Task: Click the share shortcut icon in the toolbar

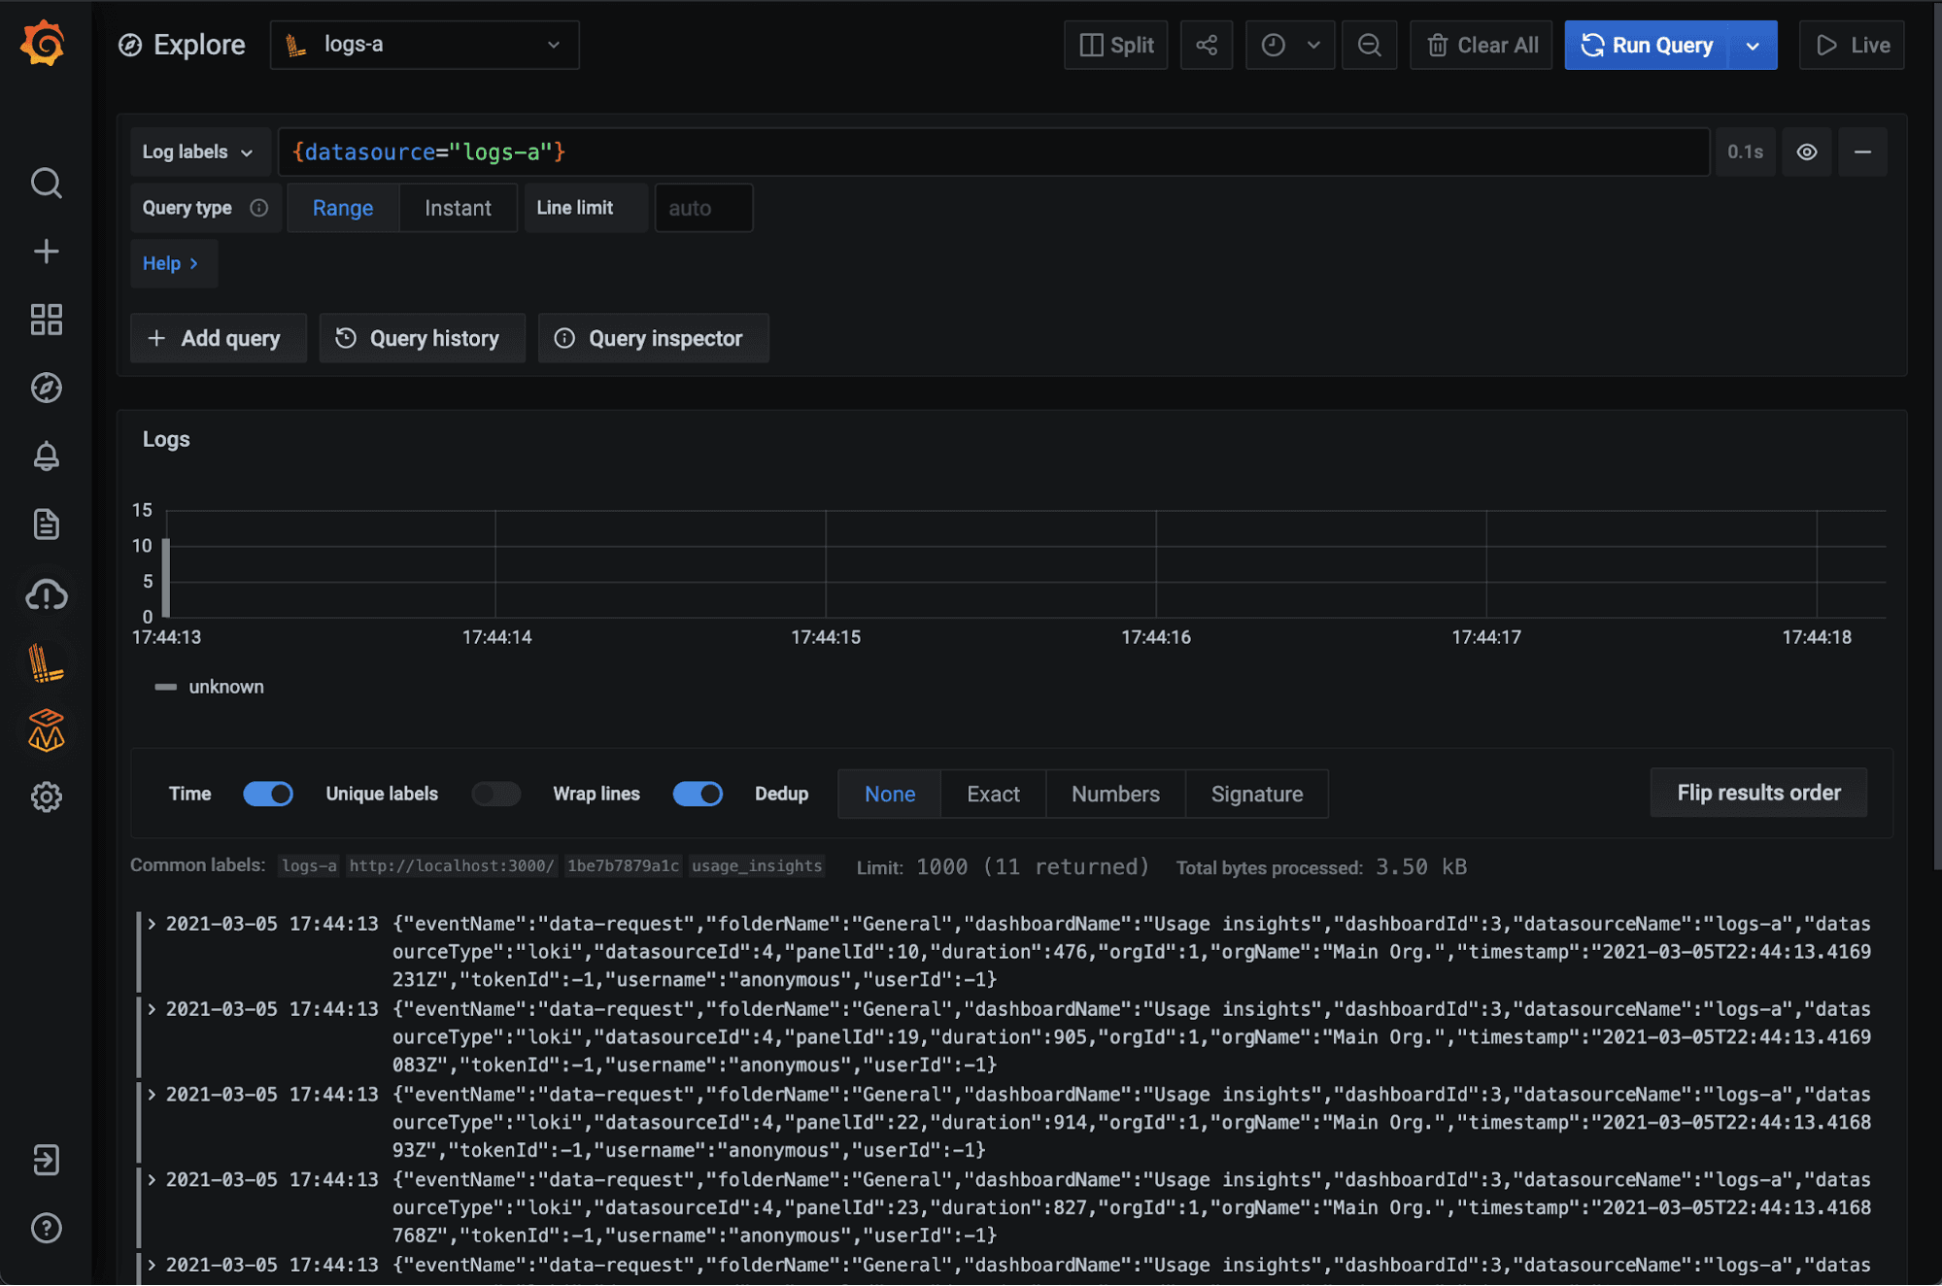Action: 1206,45
